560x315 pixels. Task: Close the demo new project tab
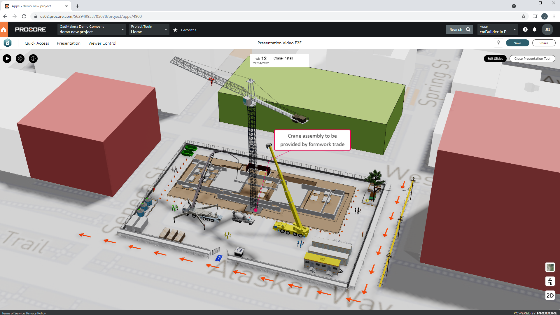(x=66, y=6)
